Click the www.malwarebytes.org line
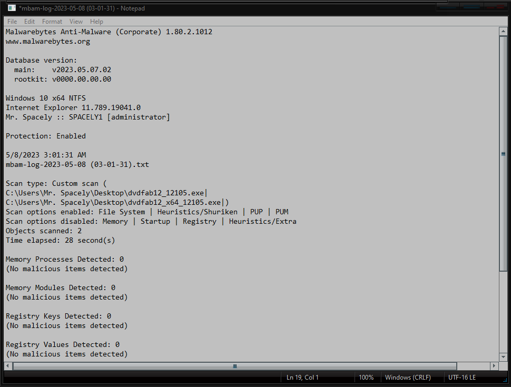Screen dimensions: 511x387 (48, 42)
